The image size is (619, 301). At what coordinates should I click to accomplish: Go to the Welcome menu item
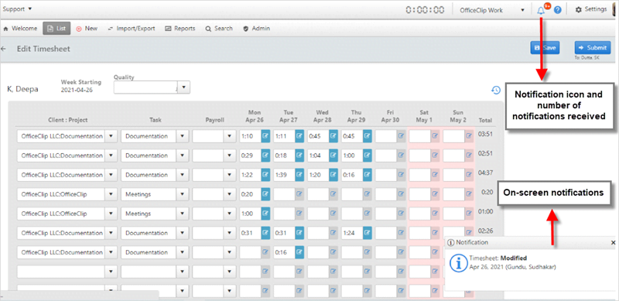(20, 29)
